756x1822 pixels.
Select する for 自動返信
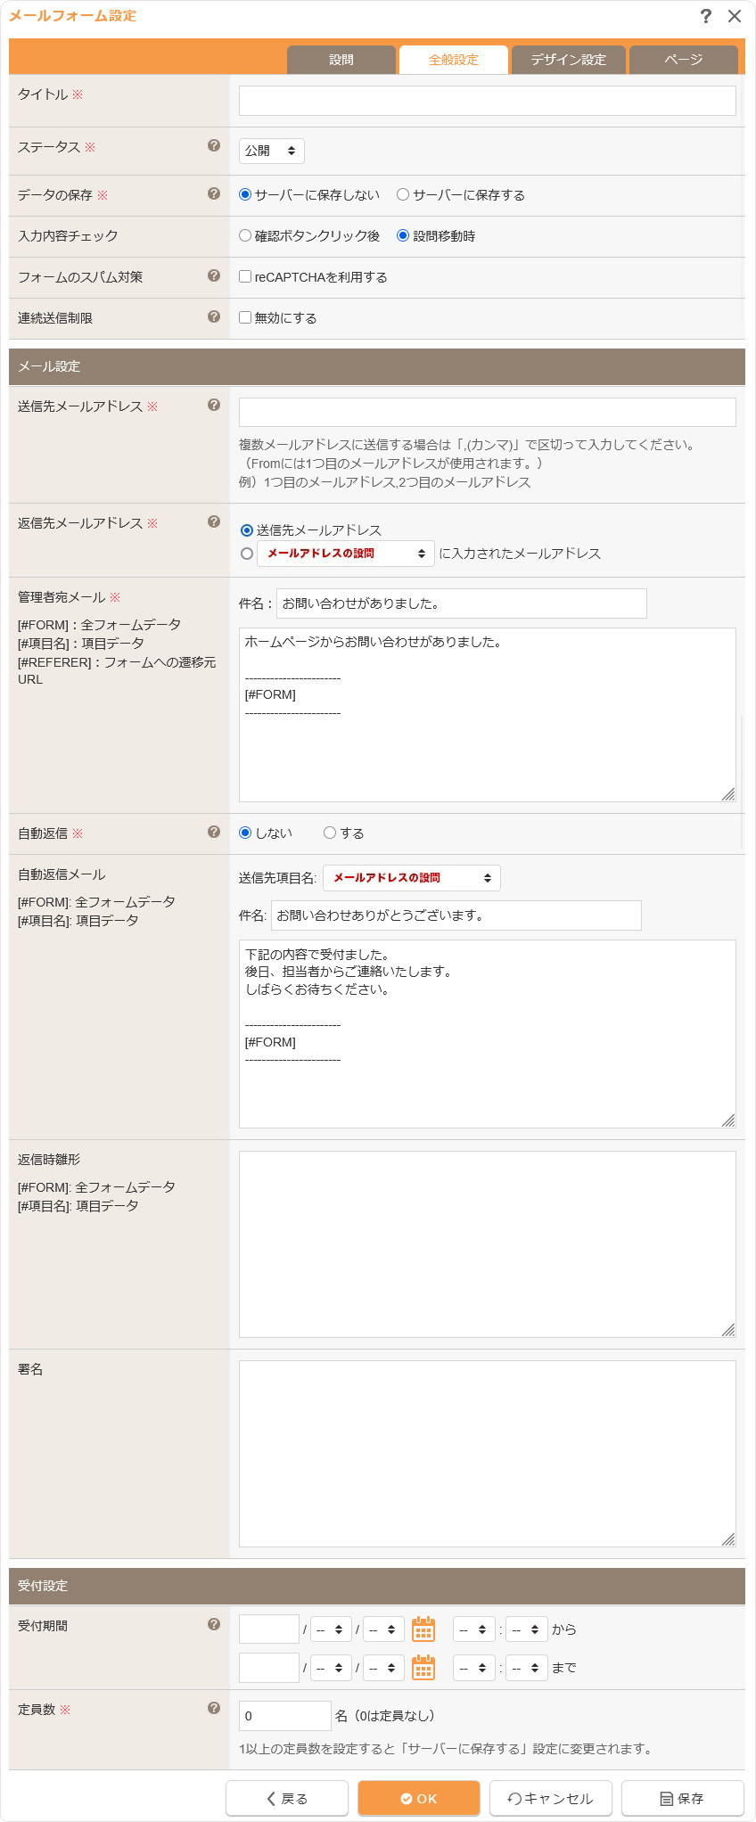[330, 833]
